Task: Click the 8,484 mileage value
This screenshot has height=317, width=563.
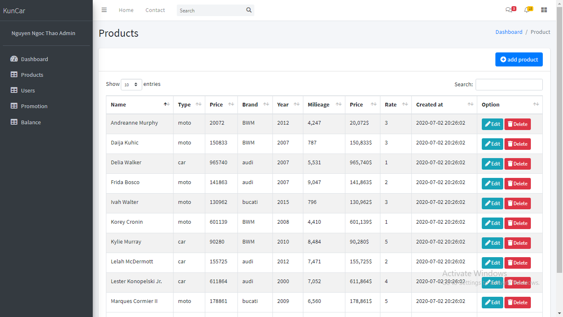Action: tap(314, 241)
